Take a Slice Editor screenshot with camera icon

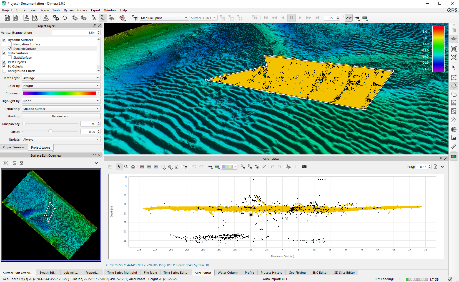304,167
